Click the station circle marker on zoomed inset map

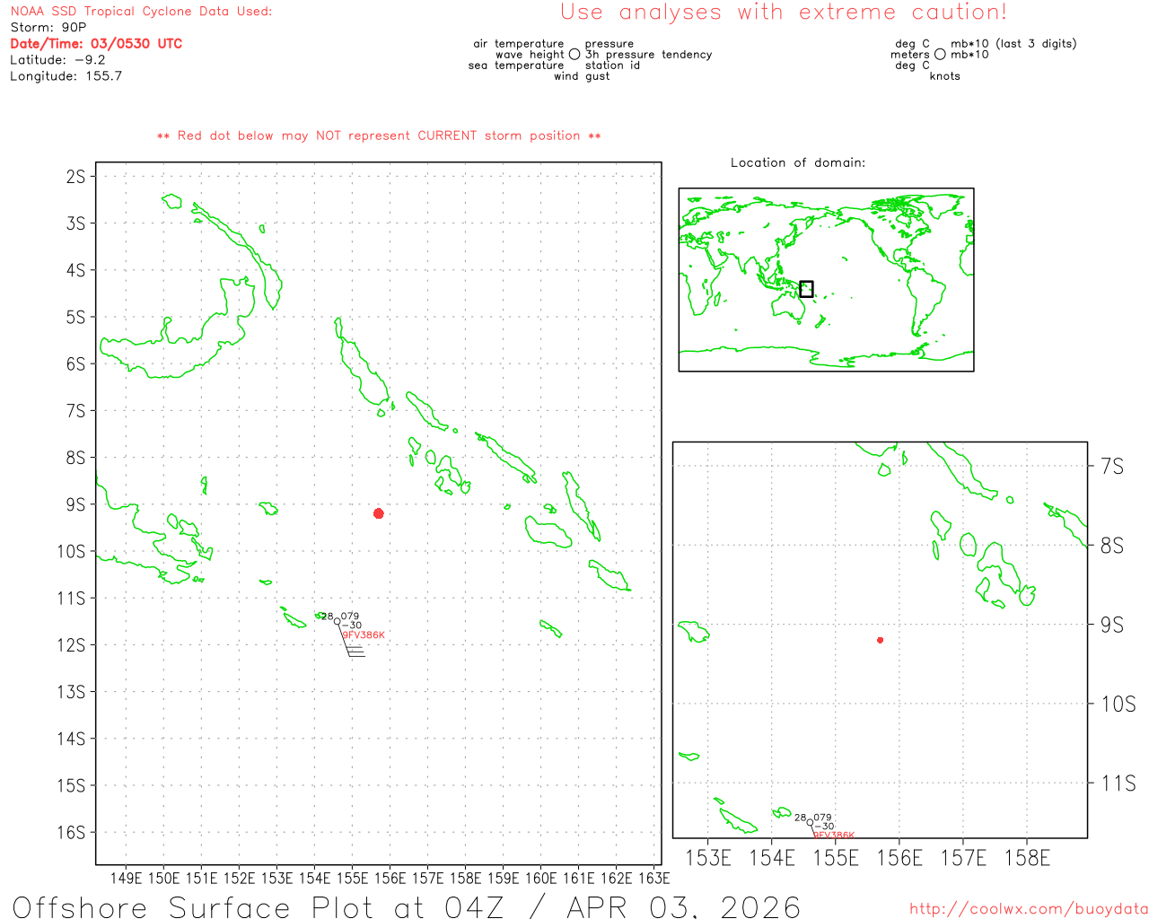tap(810, 822)
